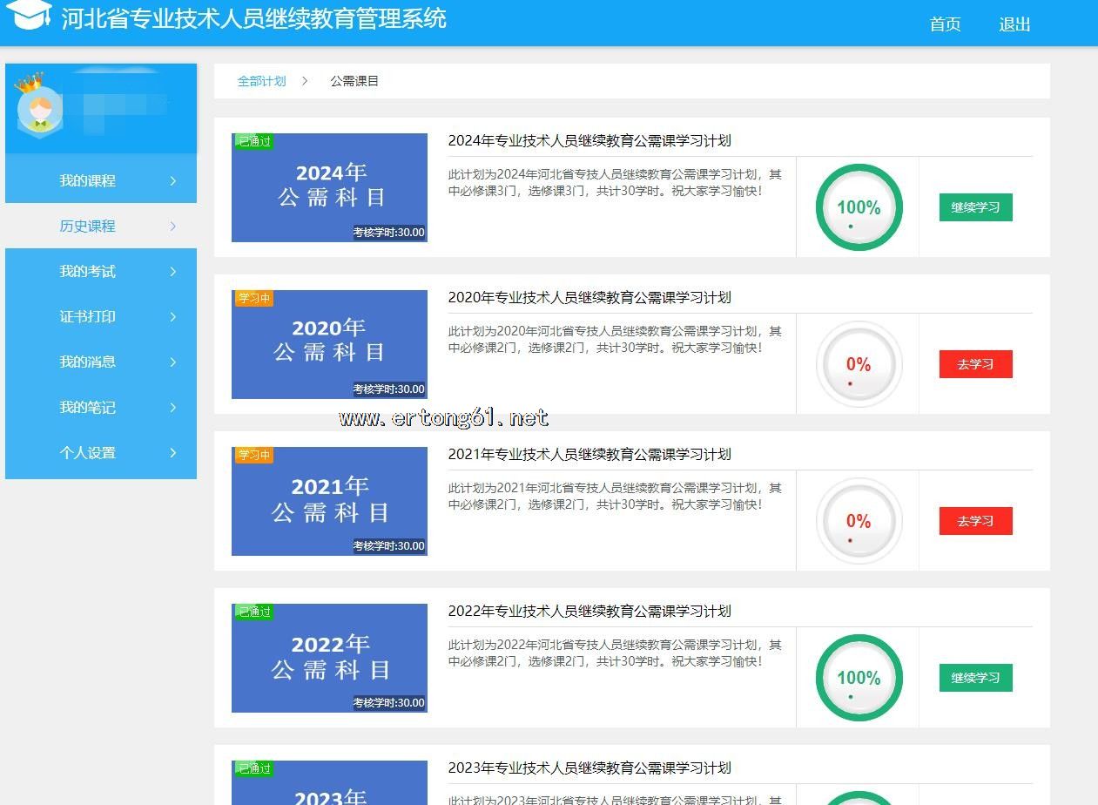1098x805 pixels.
Task: Click the 2021 plan 0% progress circle
Action: point(859,521)
